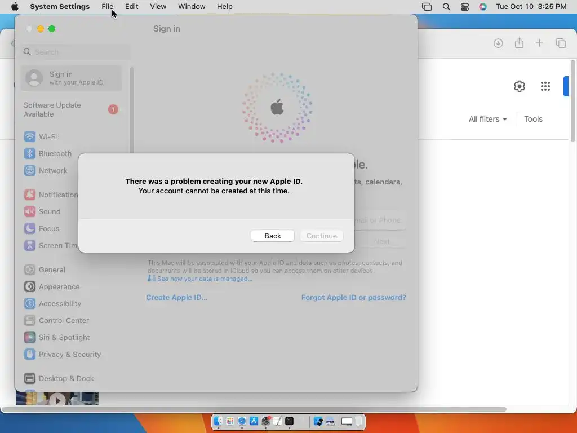Open the Apple menu
The image size is (577, 433).
coord(15,7)
